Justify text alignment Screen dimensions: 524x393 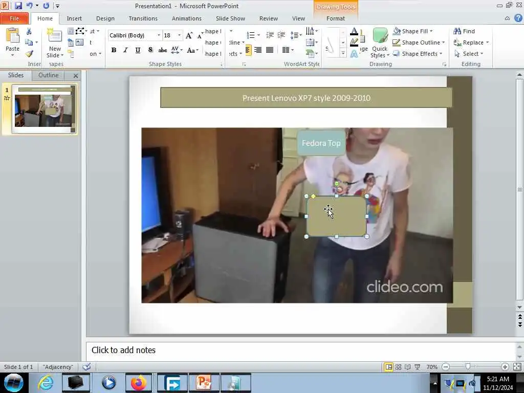(269, 50)
